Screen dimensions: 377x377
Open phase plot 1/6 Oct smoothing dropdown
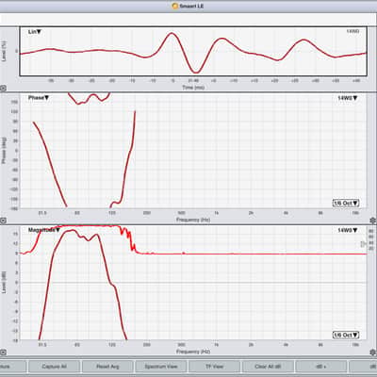(346, 204)
